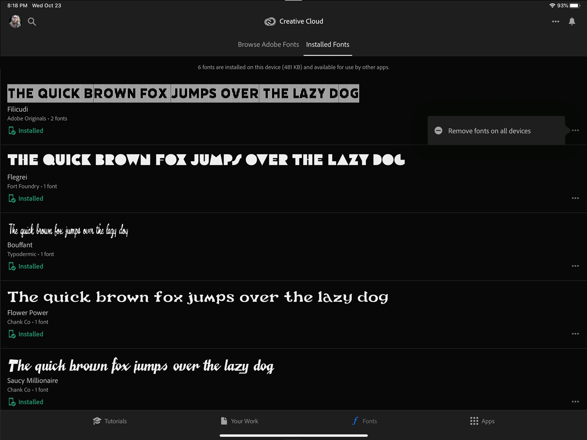This screenshot has height=440, width=587.
Task: Open search with the magnifier icon
Action: pos(32,21)
